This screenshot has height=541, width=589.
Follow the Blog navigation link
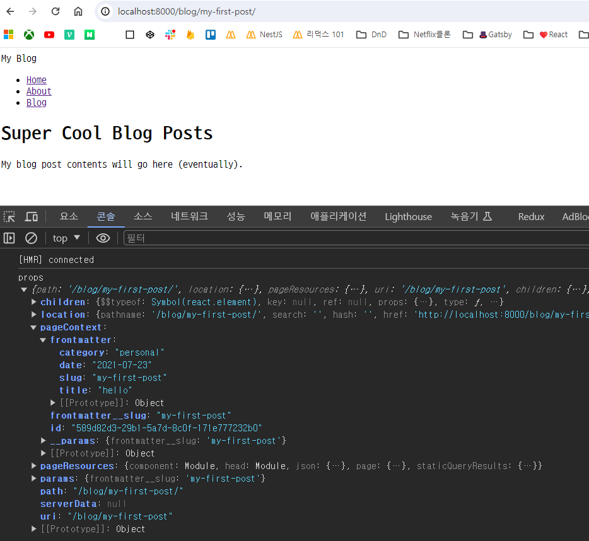click(37, 103)
